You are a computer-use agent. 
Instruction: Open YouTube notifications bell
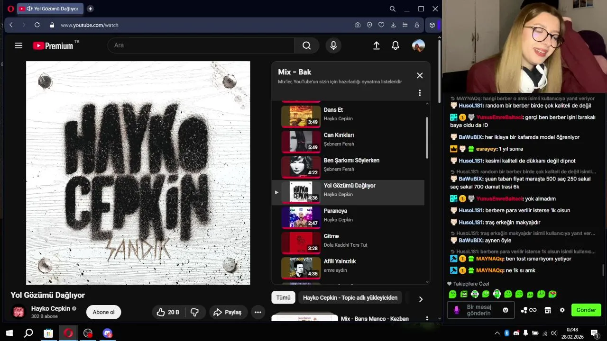(x=395, y=45)
